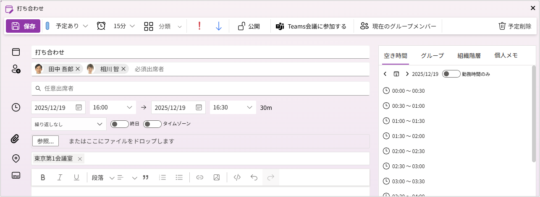Viewport: 540px width, 197px height.
Task: Insert a block quote
Action: pyautogui.click(x=146, y=177)
